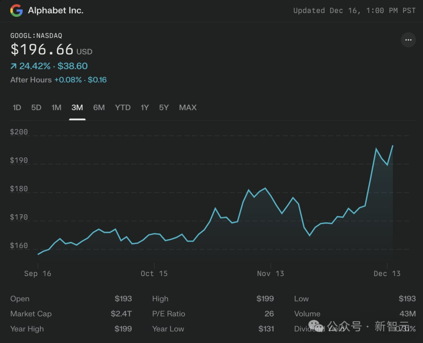Viewport: 423px width, 343px height.
Task: Click the Oct 15 date axis label
Action: pyautogui.click(x=154, y=274)
